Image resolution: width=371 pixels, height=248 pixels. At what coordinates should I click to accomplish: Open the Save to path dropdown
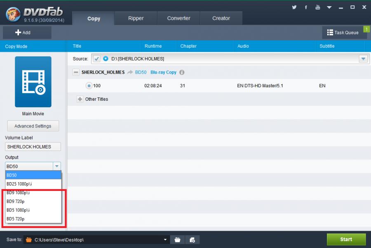pos(165,240)
